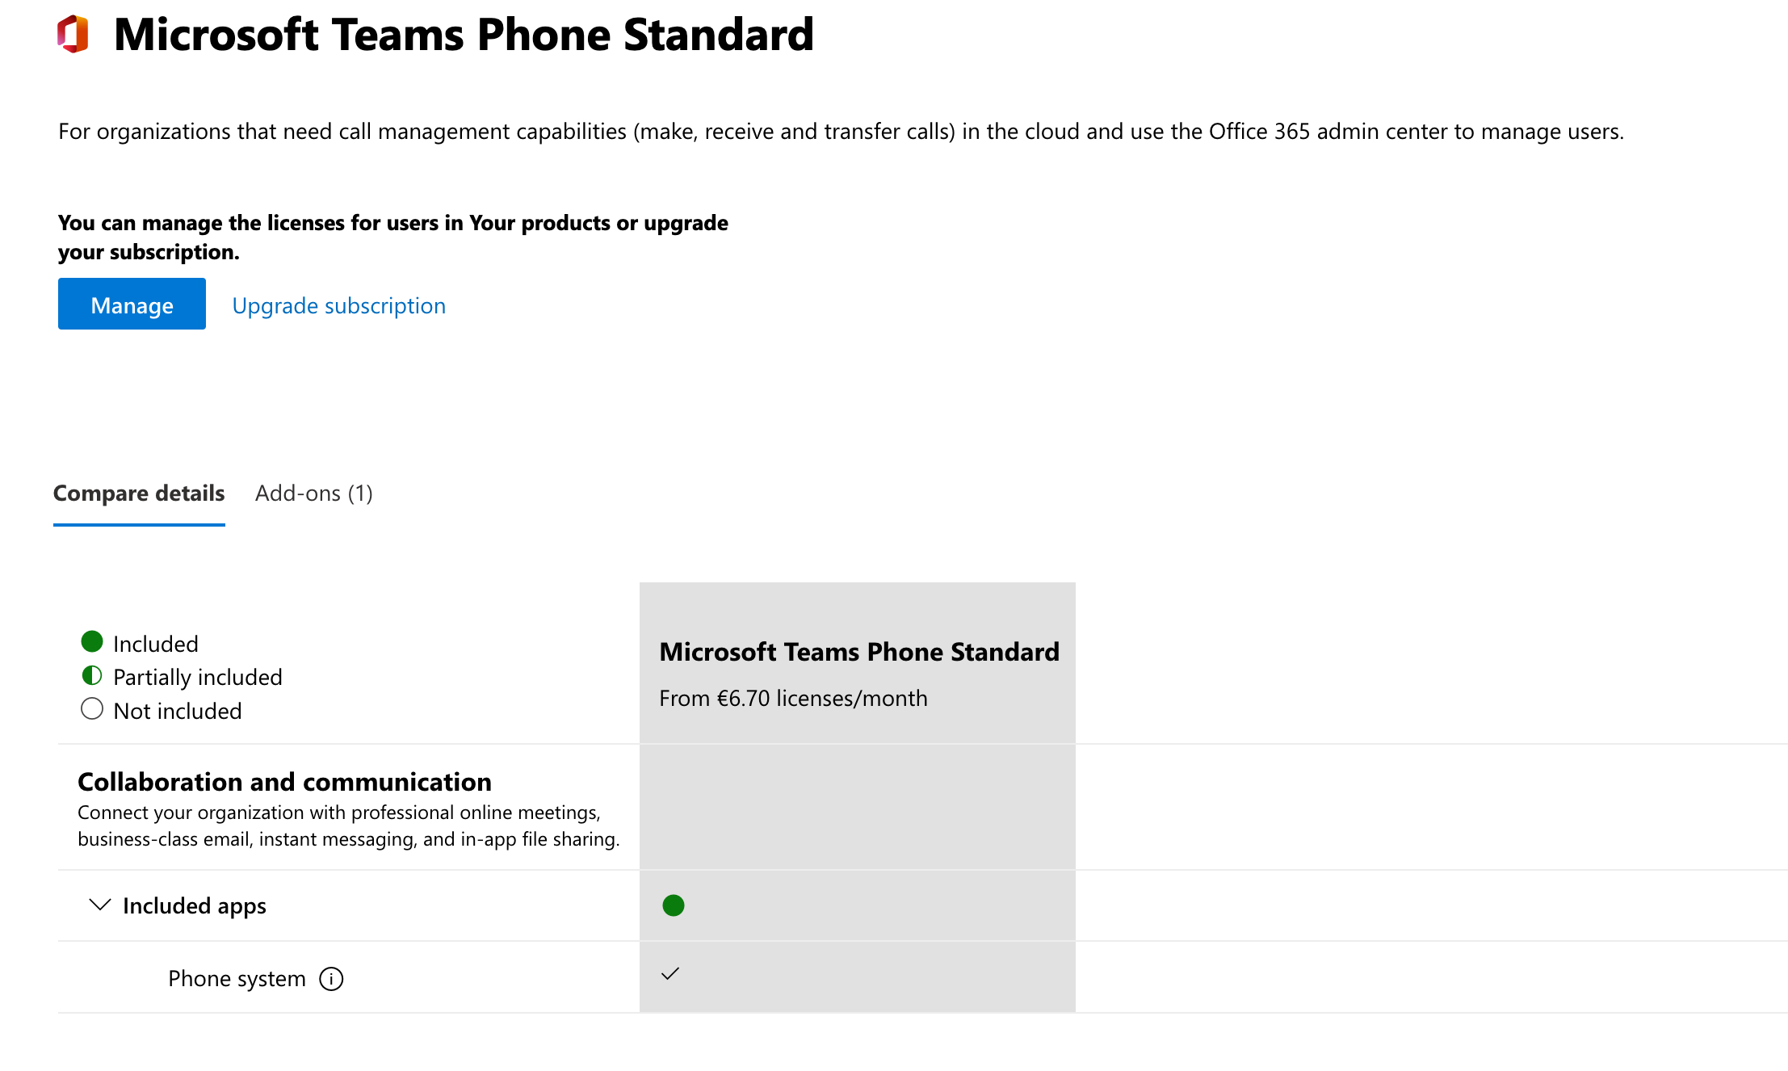The image size is (1788, 1071).
Task: Select the Phone system row label
Action: pos(237,979)
